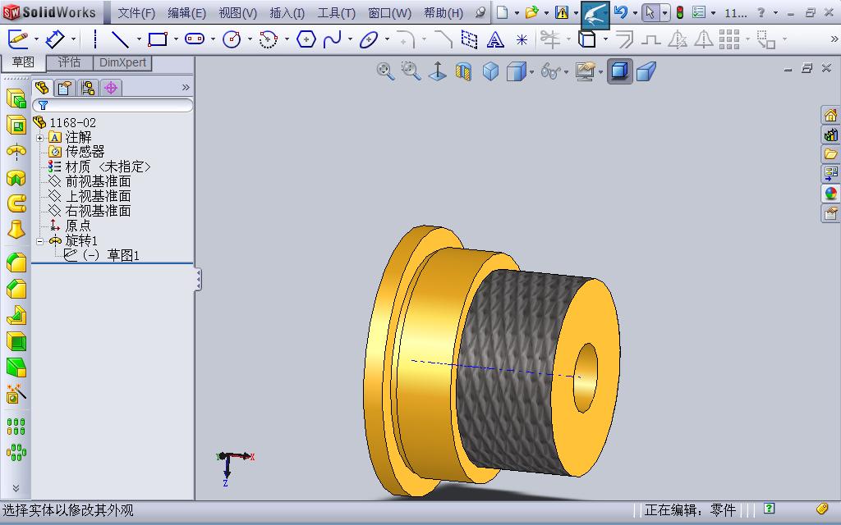Select the Ellipse sketch tool

(369, 39)
